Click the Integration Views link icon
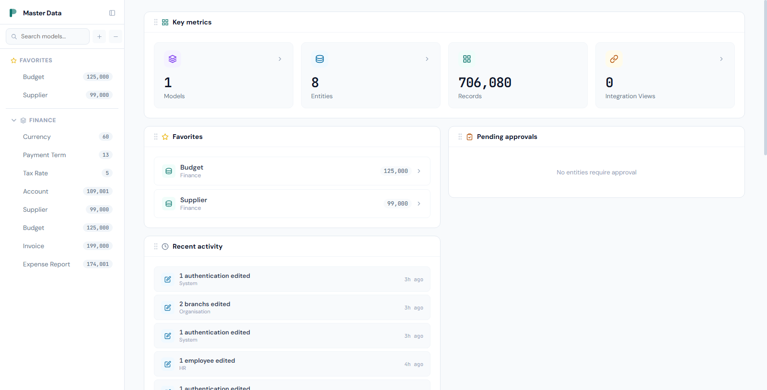 coord(614,59)
